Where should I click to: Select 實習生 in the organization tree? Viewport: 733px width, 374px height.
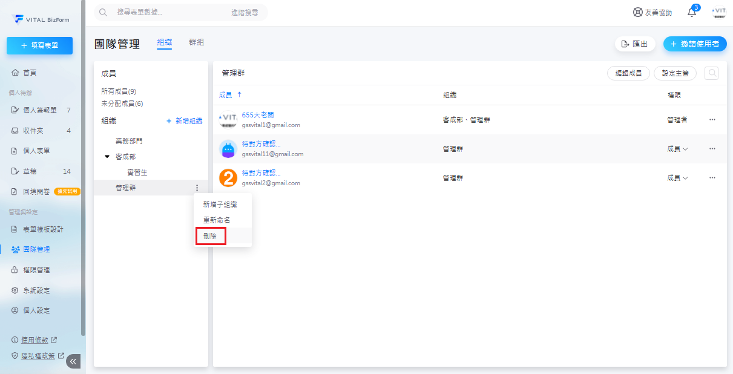coord(137,172)
